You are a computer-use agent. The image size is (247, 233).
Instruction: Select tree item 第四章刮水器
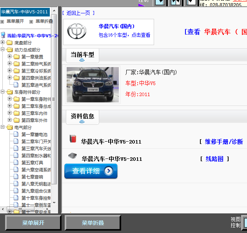tap(36, 156)
